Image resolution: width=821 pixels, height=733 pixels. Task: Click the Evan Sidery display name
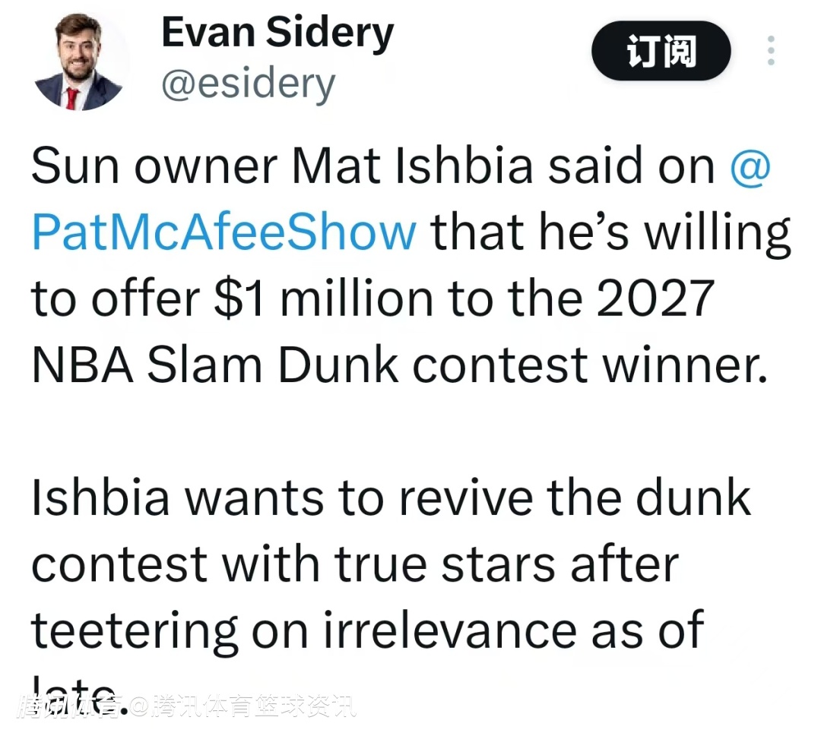[277, 33]
